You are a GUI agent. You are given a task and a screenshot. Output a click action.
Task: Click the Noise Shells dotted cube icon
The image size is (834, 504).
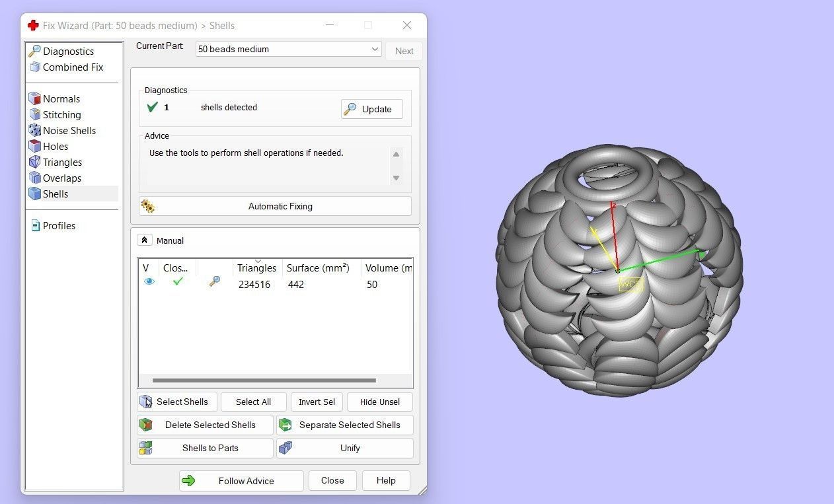(34, 130)
